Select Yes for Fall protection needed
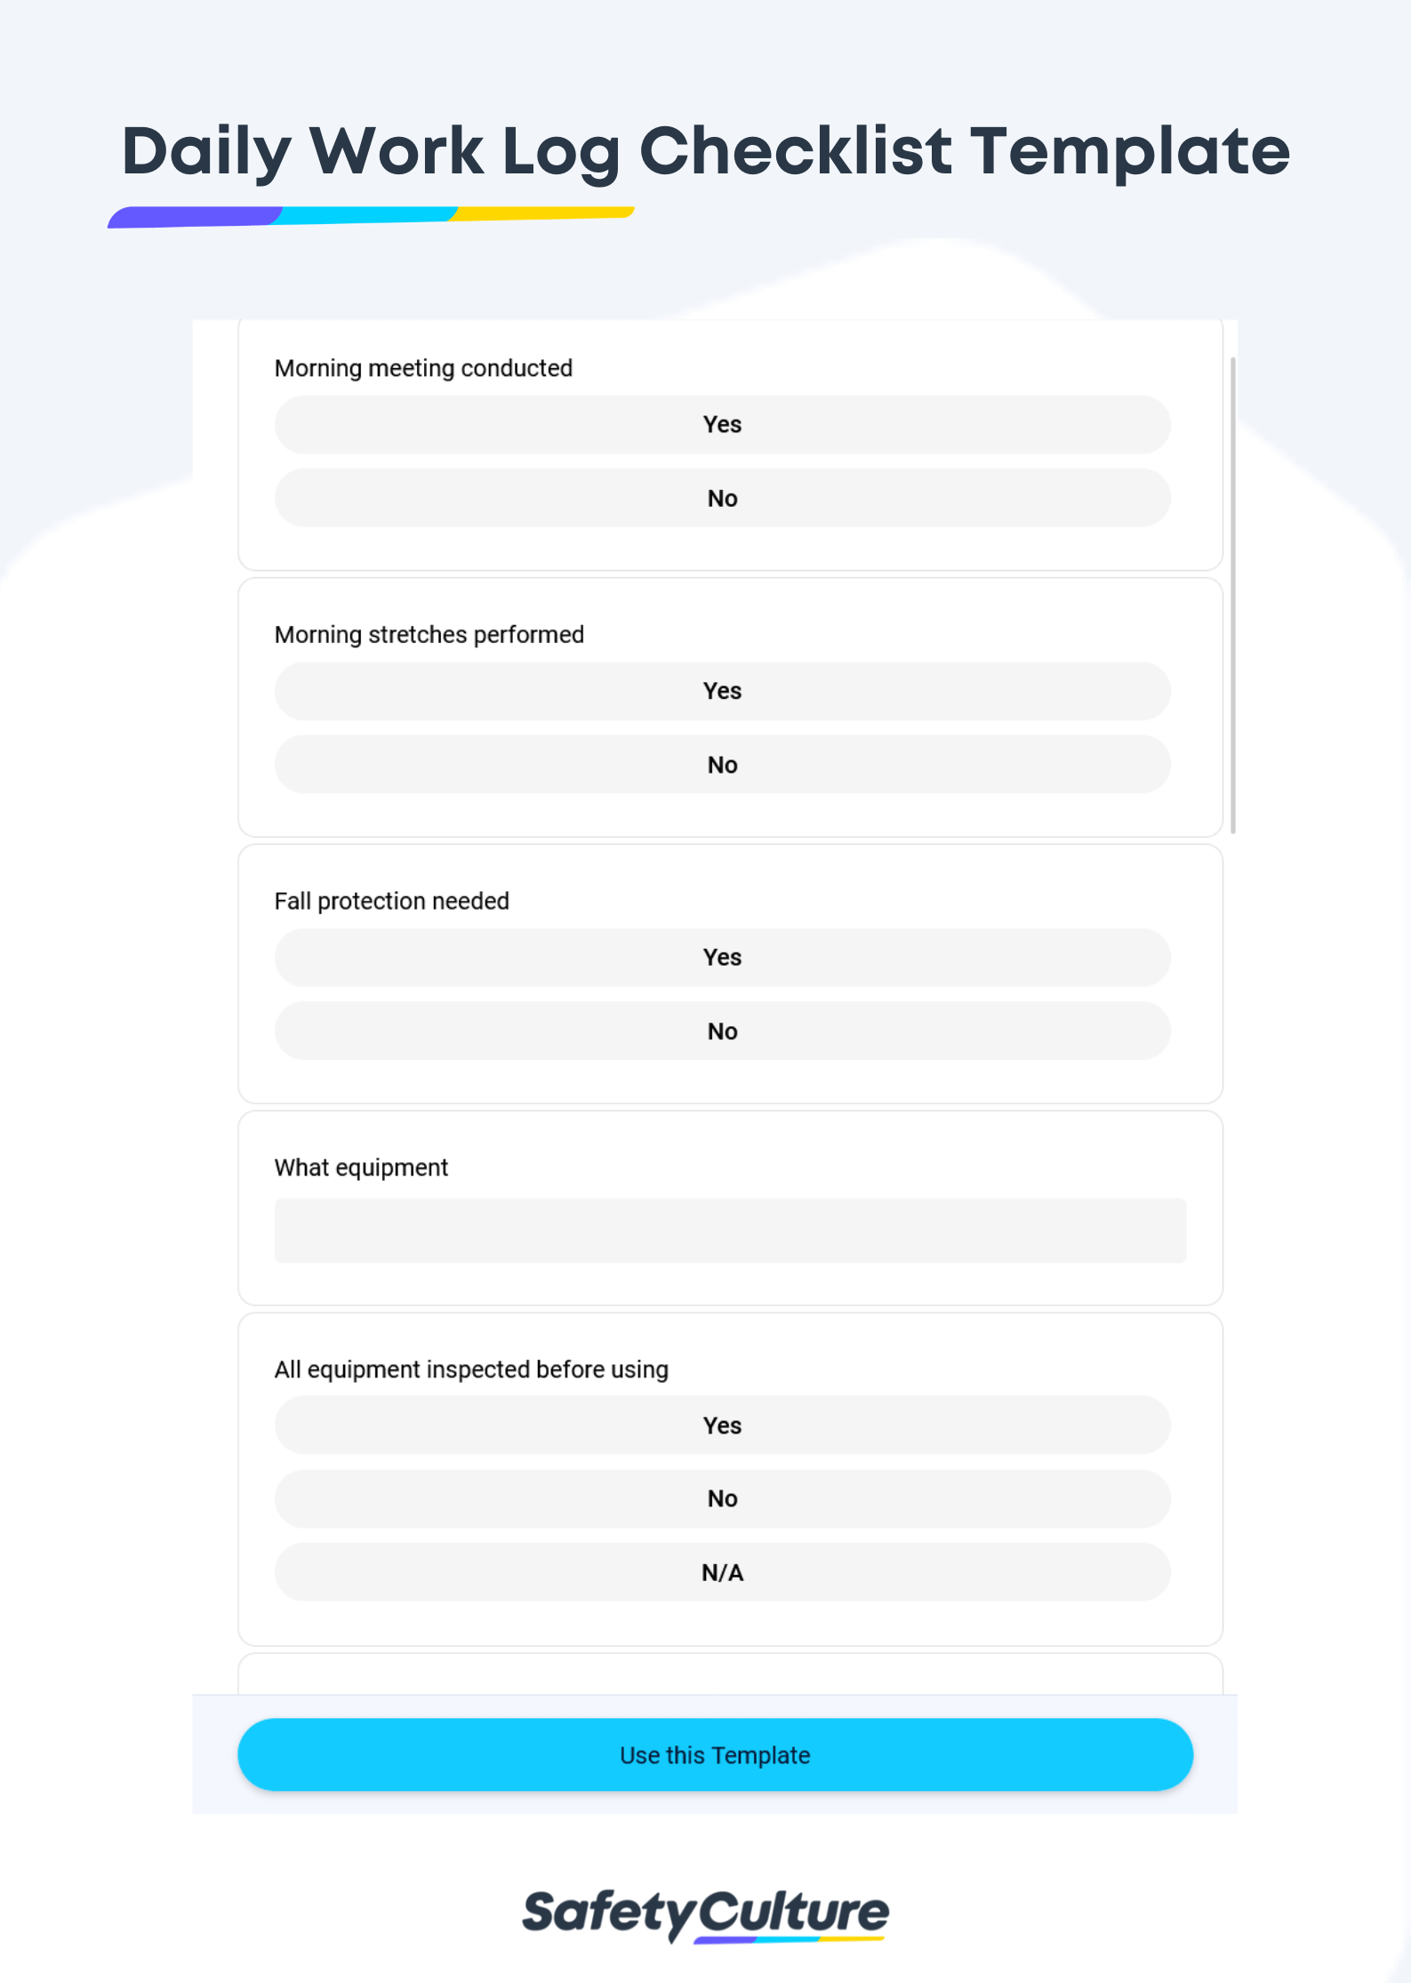The height and width of the screenshot is (1983, 1411). 722,958
